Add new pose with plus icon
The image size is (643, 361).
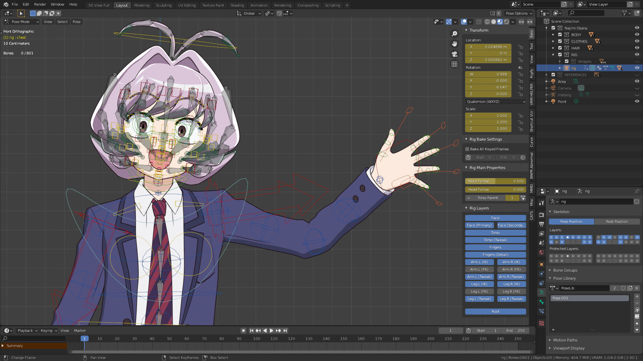click(x=637, y=296)
